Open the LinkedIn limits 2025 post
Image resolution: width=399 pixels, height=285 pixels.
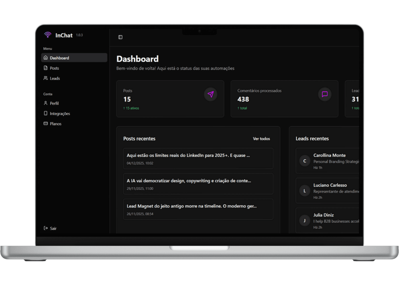(x=198, y=158)
